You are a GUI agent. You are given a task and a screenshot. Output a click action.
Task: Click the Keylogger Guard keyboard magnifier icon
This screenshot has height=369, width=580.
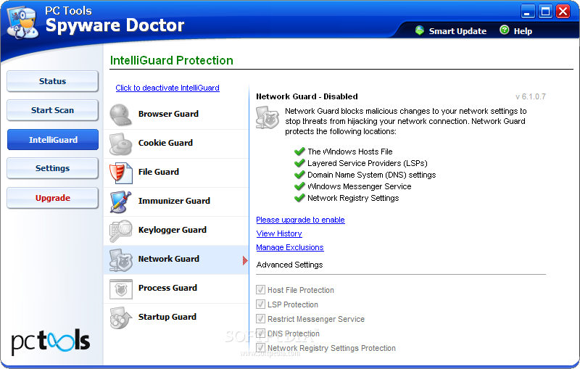(120, 231)
